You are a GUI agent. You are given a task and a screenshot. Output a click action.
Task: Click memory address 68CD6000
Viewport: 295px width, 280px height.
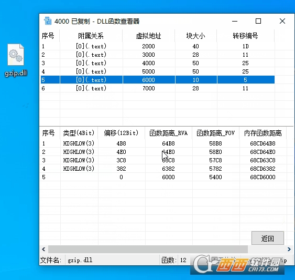click(x=263, y=177)
